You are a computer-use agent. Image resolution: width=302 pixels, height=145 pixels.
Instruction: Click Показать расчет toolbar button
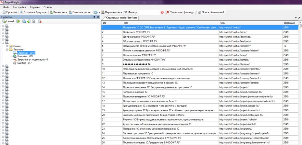pos(80,12)
